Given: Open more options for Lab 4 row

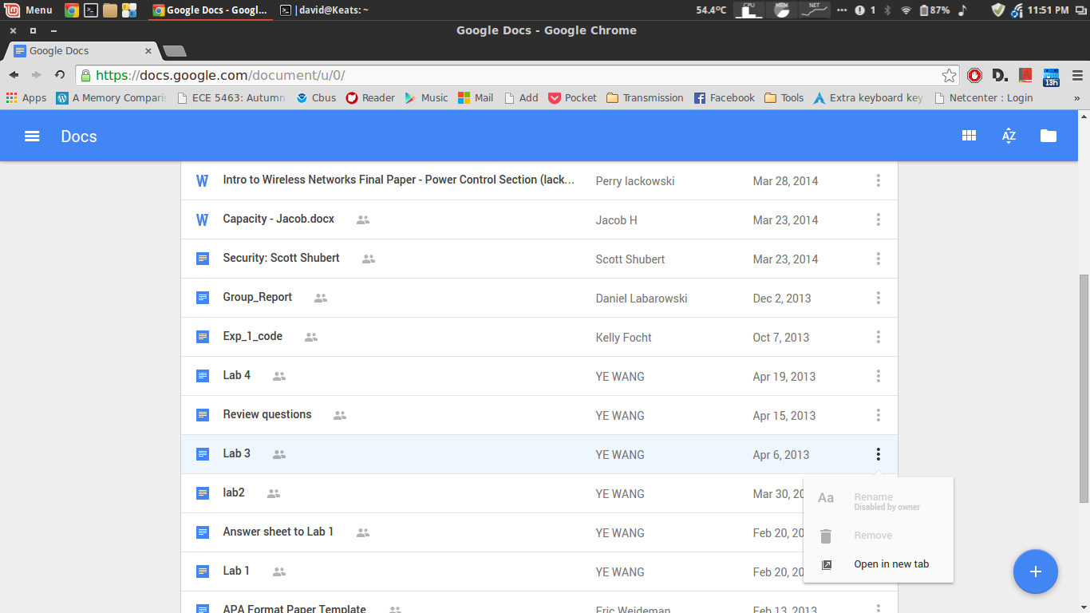Looking at the screenshot, I should pos(878,376).
